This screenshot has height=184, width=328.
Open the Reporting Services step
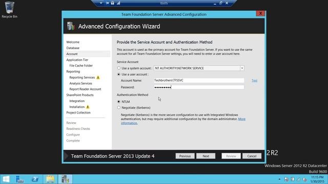(82, 77)
